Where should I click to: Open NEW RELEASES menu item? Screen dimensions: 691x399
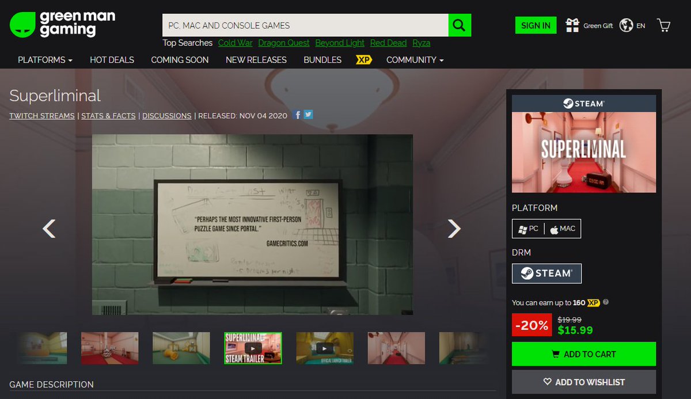click(256, 60)
